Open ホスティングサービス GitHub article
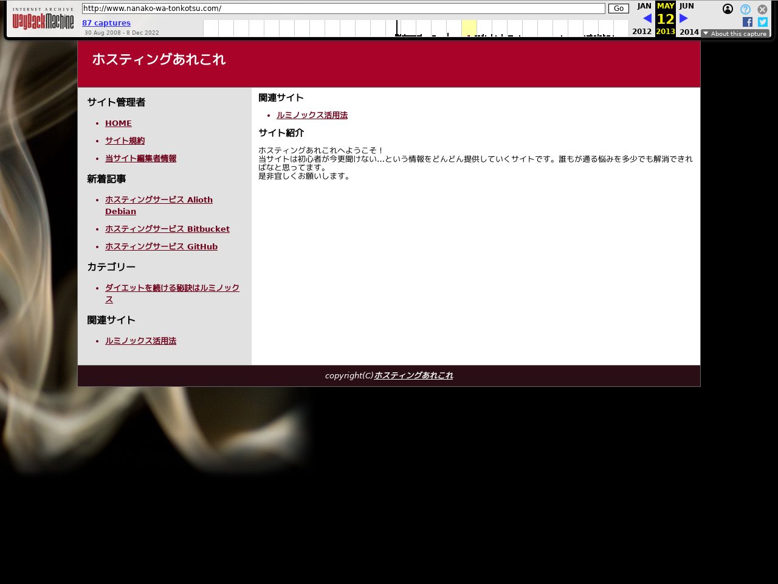The image size is (778, 584). coord(161,246)
